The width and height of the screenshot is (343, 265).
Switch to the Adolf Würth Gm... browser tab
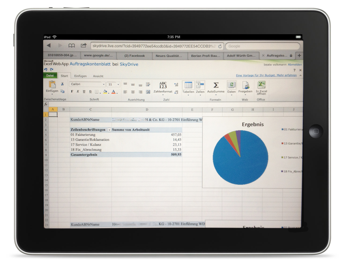[241, 56]
